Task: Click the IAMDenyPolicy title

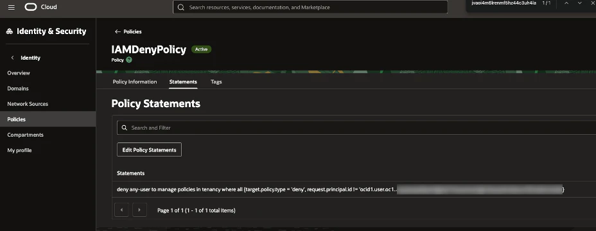Action: [149, 49]
